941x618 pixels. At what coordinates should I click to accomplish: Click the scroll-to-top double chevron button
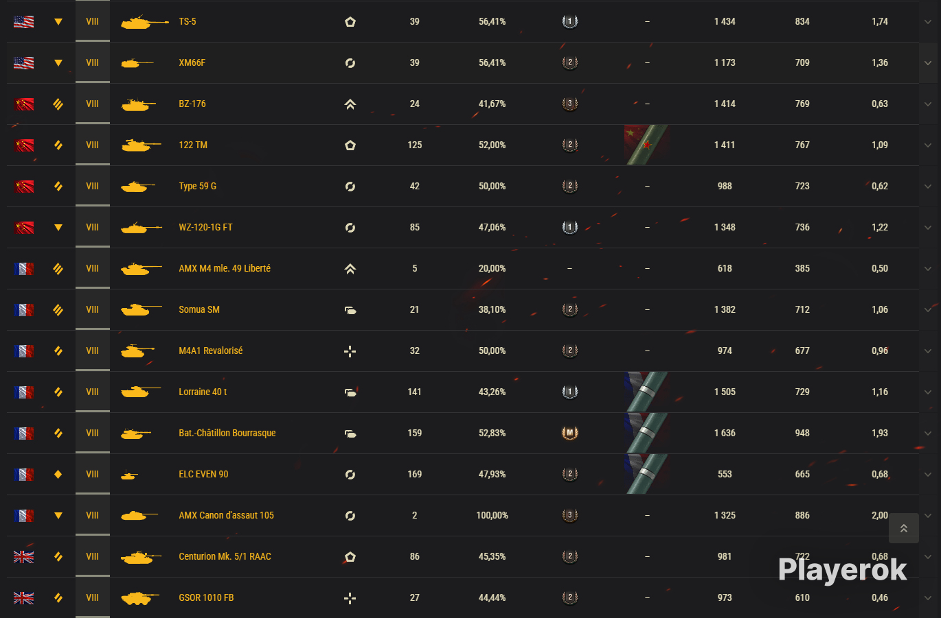point(904,528)
